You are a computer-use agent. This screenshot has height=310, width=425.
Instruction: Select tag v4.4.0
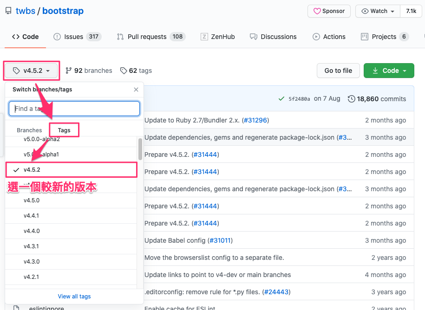[x=71, y=231]
